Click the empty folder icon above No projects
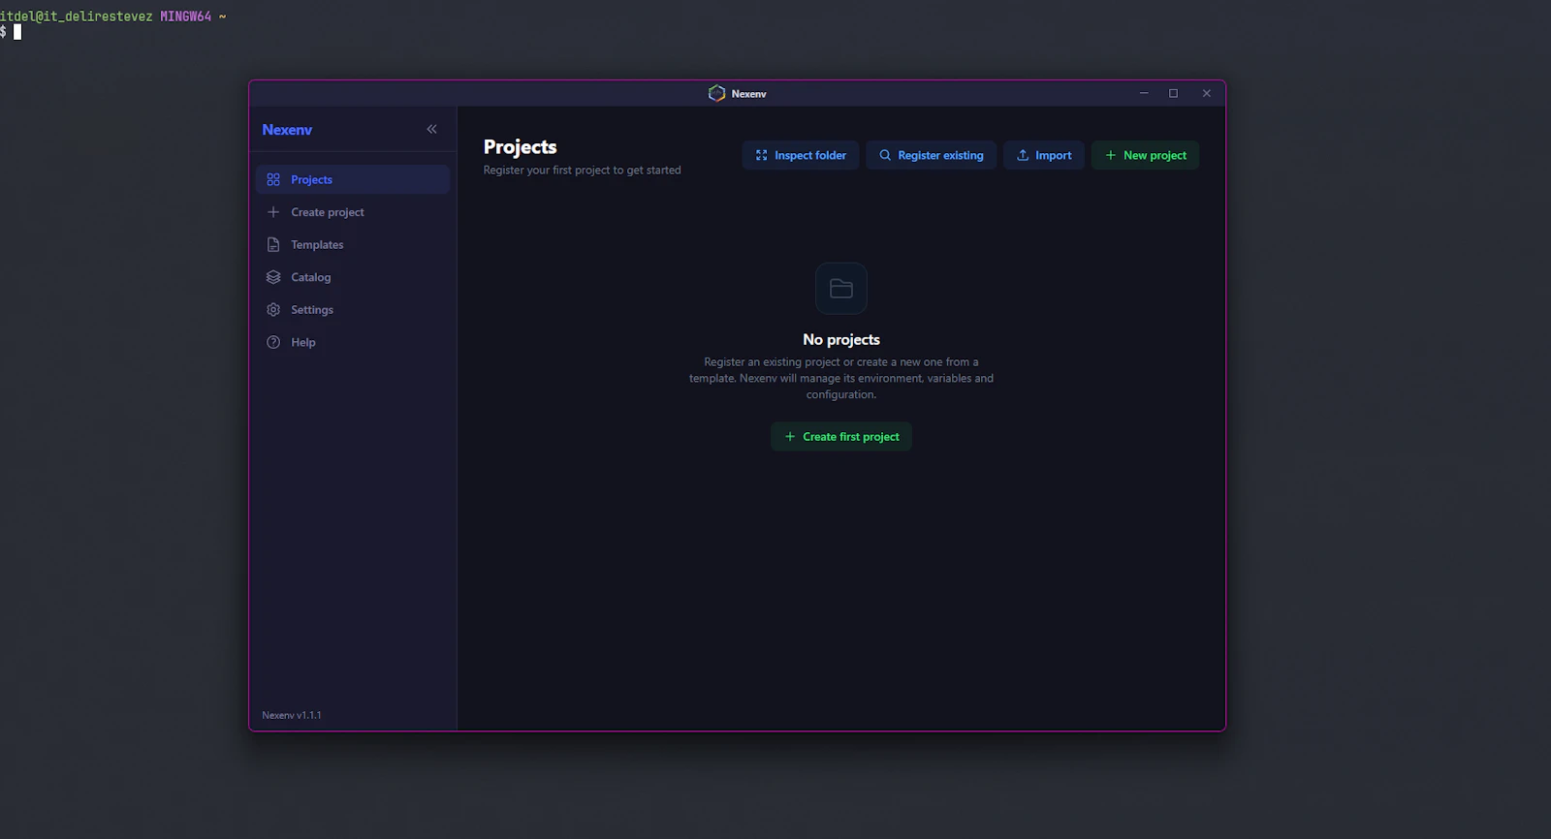The width and height of the screenshot is (1551, 839). click(841, 289)
